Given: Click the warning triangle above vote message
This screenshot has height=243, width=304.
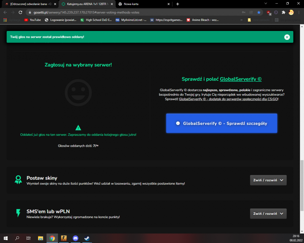Looking at the screenshot, I should [x=78, y=128].
